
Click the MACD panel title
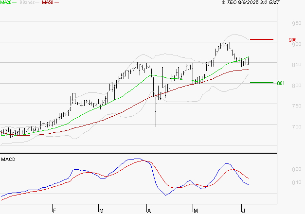(8, 160)
